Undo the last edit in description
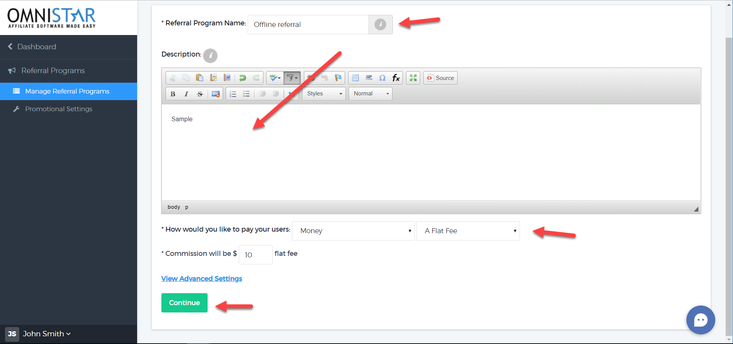The width and height of the screenshot is (733, 344). point(243,78)
